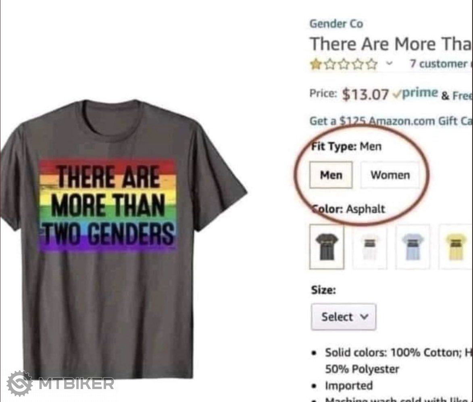Click the product title There Are More Than
The width and height of the screenshot is (473, 402).
[391, 44]
